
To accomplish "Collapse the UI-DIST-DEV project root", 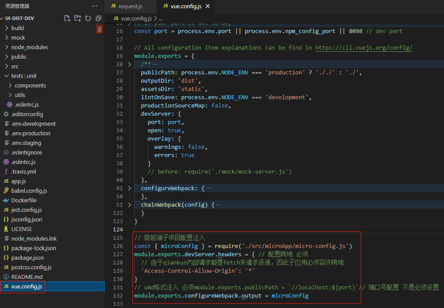I will pyautogui.click(x=19, y=18).
